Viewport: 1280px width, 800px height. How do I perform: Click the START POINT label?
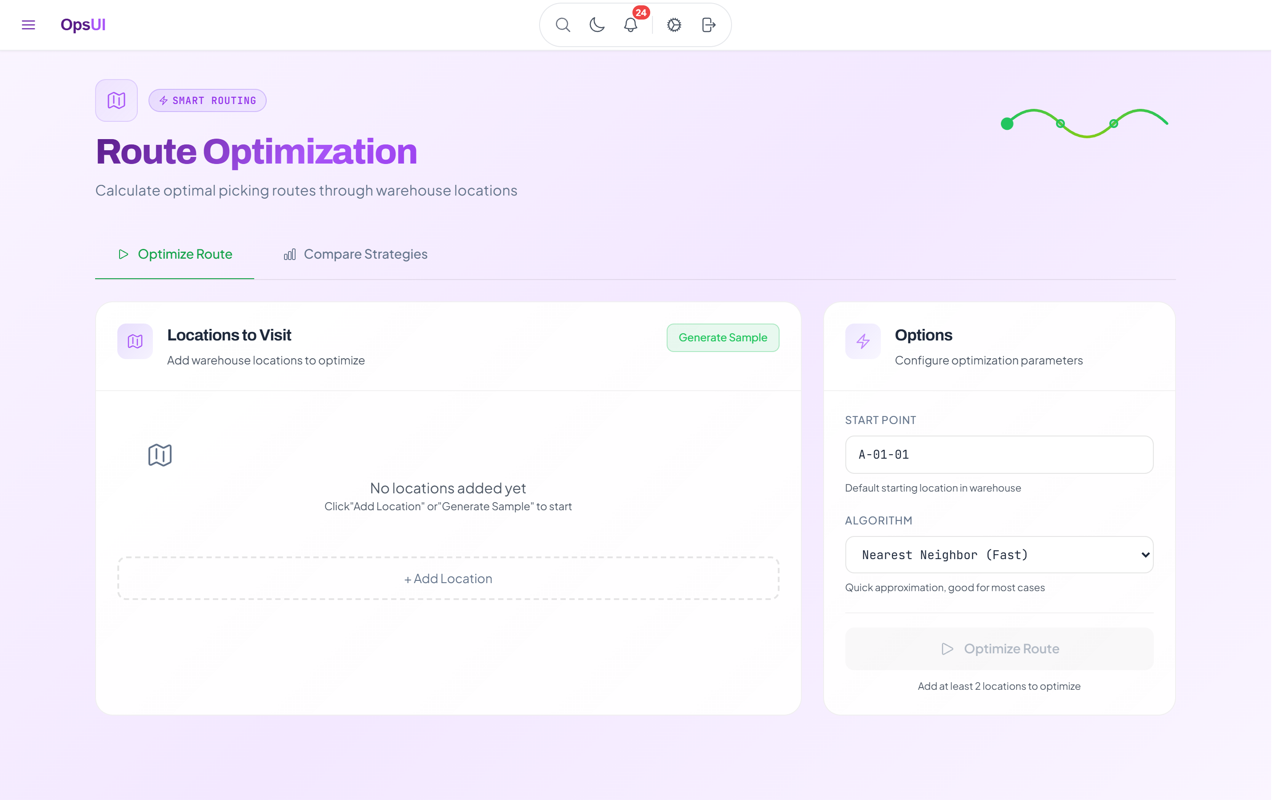click(x=880, y=420)
